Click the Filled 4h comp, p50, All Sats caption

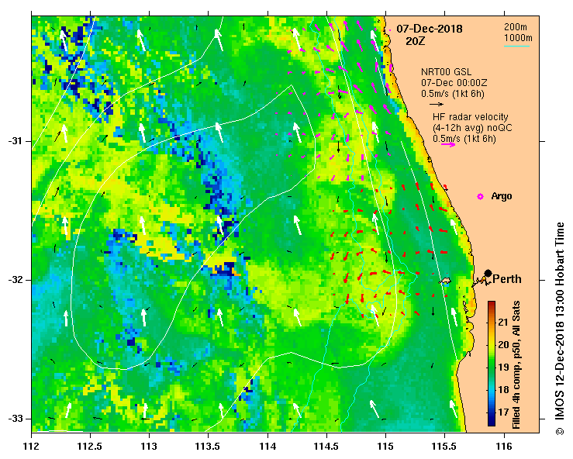click(x=516, y=364)
